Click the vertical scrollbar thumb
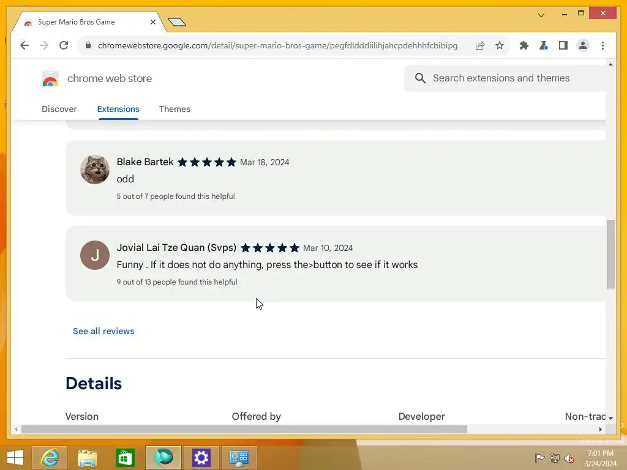Image resolution: width=627 pixels, height=470 pixels. pyautogui.click(x=610, y=254)
